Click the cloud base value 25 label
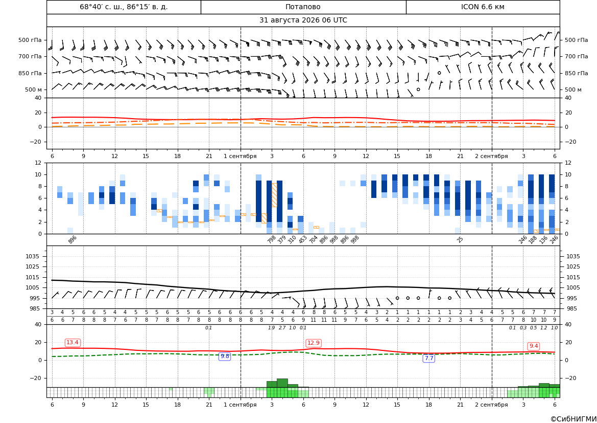The width and height of the screenshot is (597, 423). click(x=460, y=239)
